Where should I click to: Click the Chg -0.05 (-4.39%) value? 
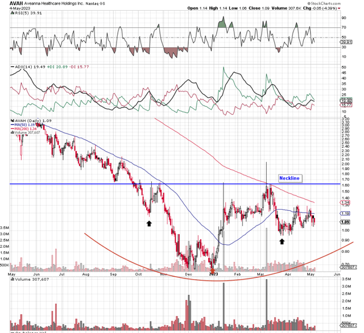click(x=320, y=9)
